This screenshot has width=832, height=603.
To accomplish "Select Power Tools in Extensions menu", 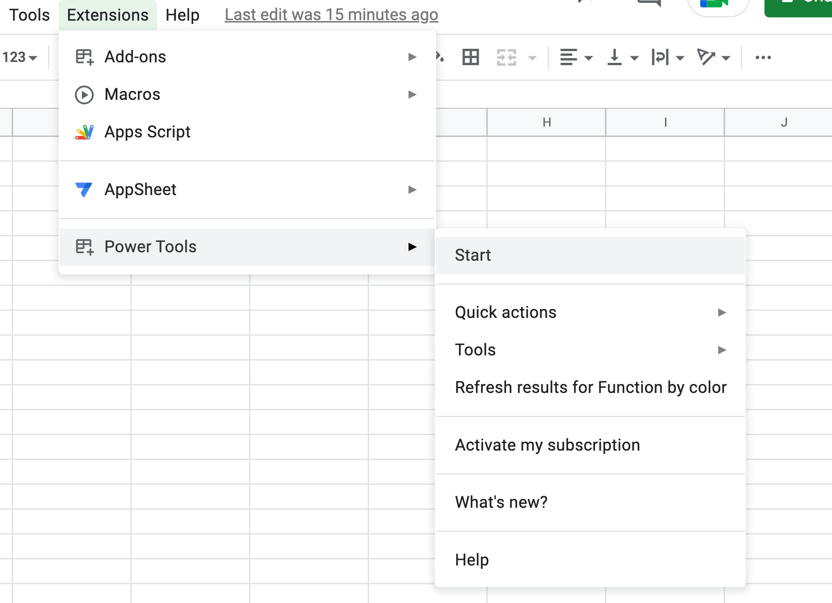I will 247,247.
